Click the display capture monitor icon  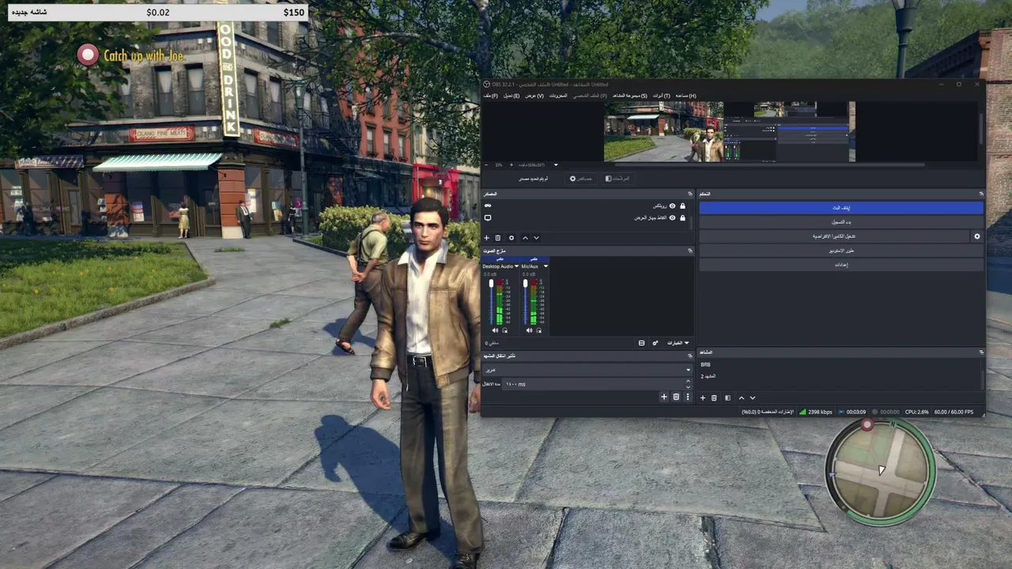pyautogui.click(x=488, y=217)
